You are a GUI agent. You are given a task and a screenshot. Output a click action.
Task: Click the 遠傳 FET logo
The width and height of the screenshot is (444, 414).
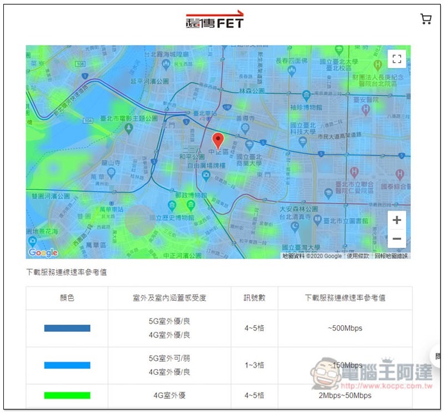point(215,19)
